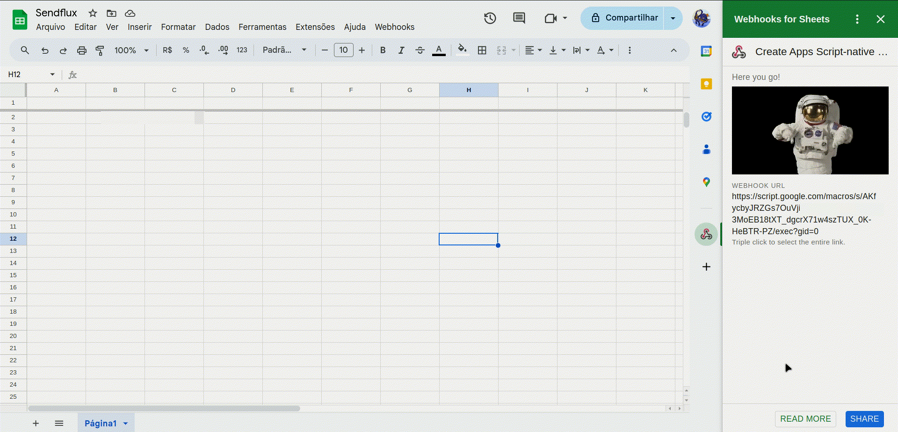Print the spreadsheet
898x432 pixels.
click(82, 50)
